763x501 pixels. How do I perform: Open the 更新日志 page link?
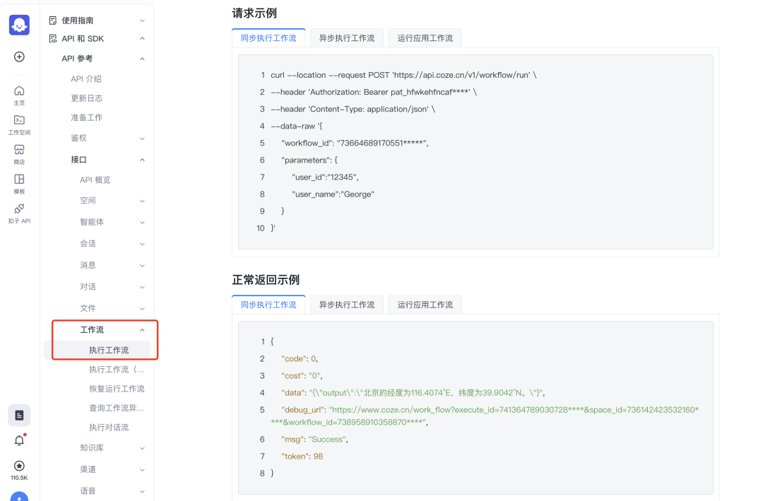tap(86, 98)
